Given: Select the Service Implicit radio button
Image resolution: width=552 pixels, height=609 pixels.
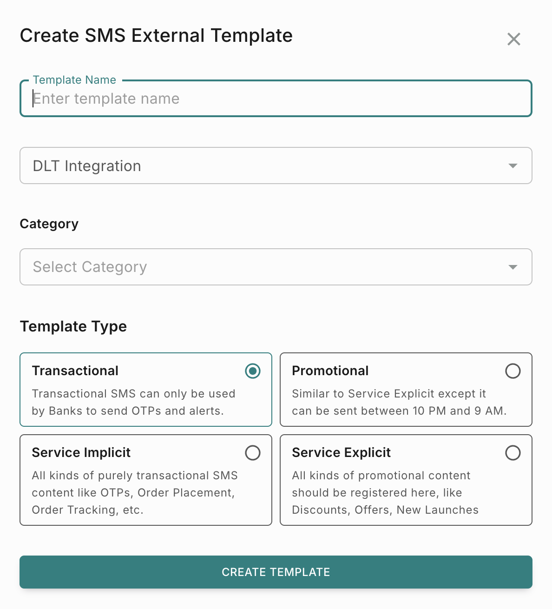Looking at the screenshot, I should [253, 453].
